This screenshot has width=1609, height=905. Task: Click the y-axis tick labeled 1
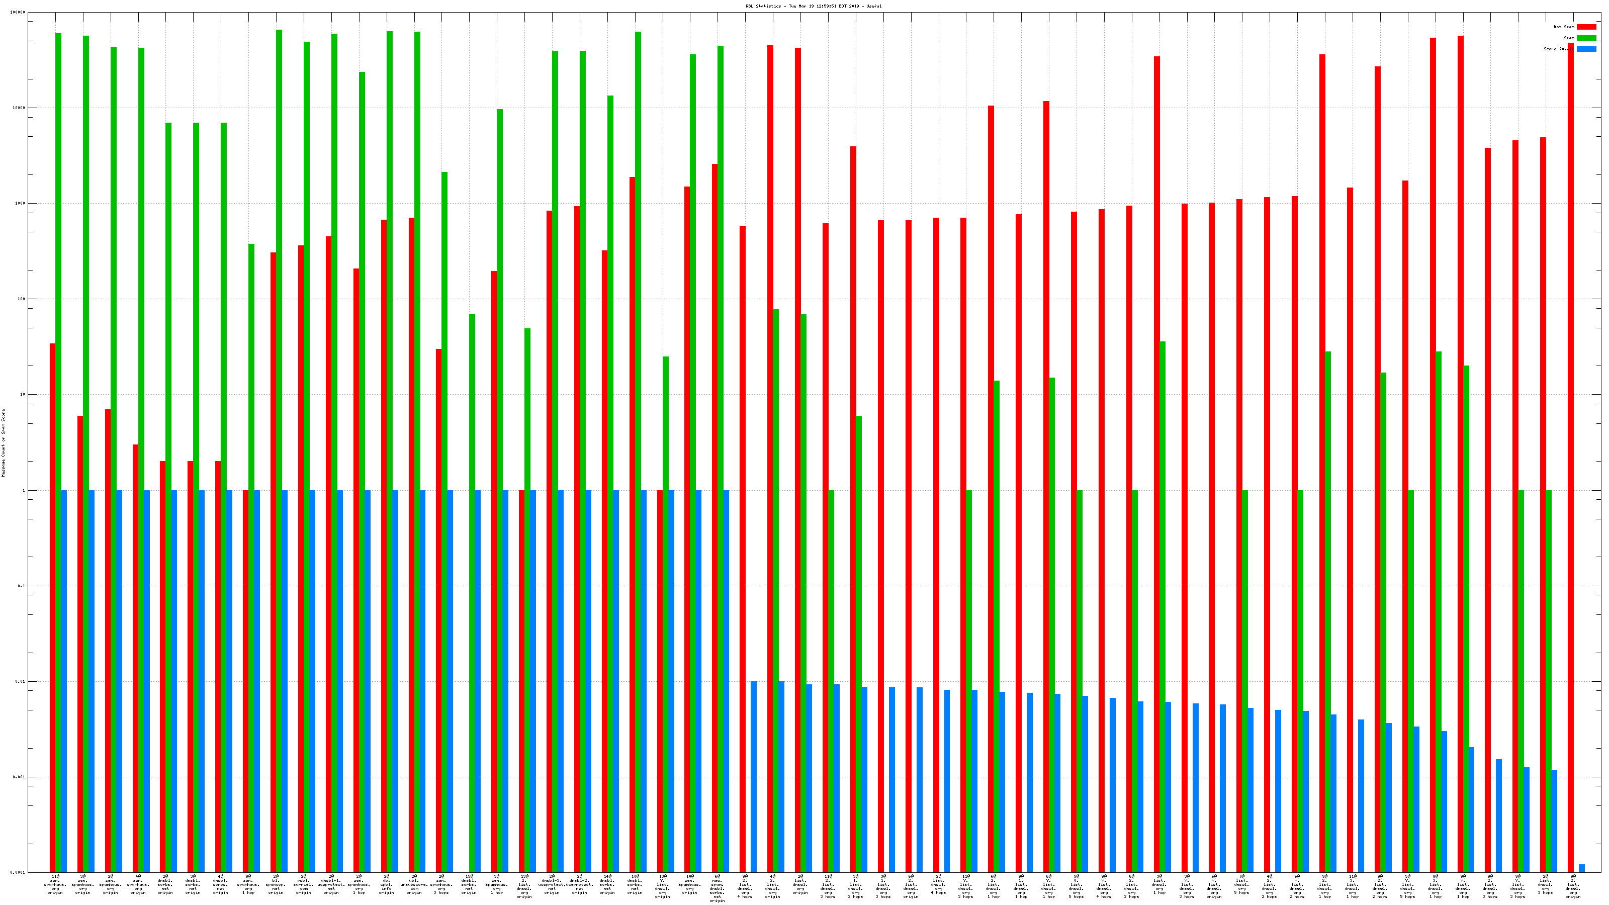pos(24,490)
